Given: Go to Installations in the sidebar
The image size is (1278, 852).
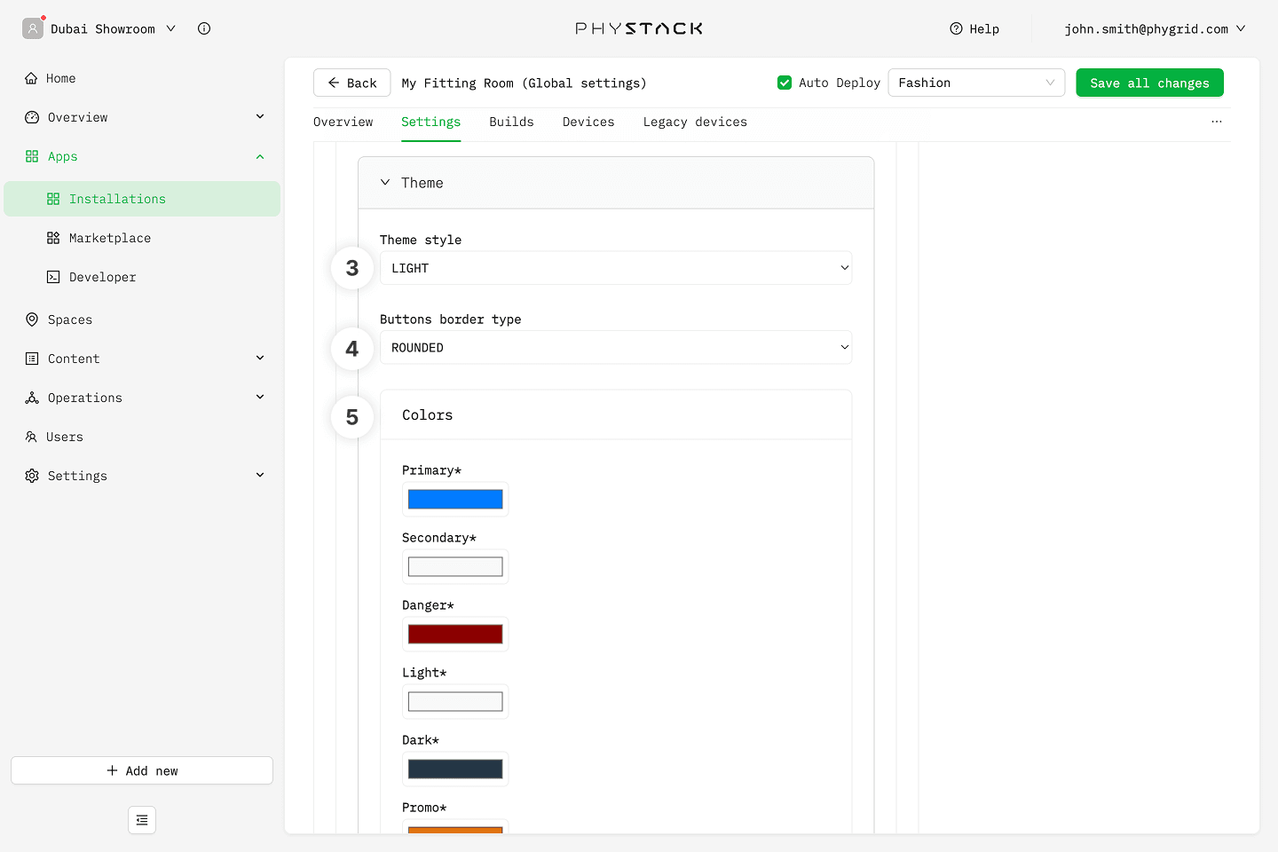Looking at the screenshot, I should (x=142, y=199).
